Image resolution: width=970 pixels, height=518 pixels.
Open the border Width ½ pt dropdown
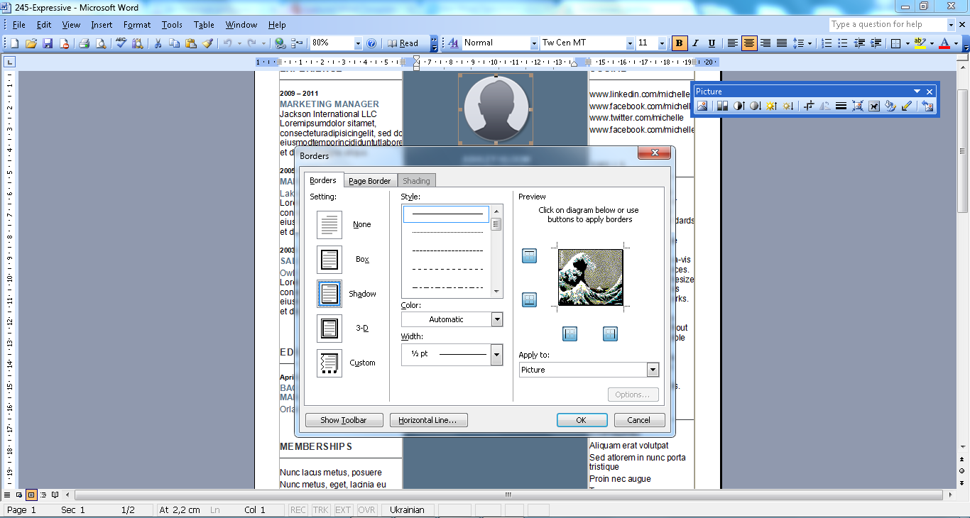point(497,354)
